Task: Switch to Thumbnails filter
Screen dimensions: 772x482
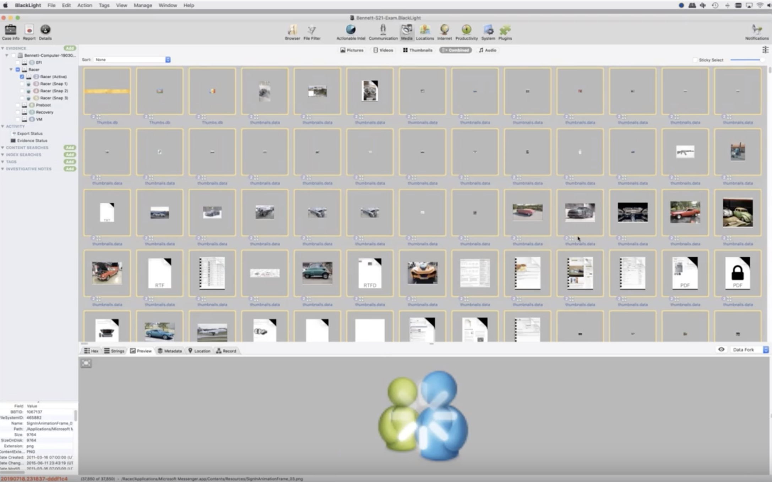Action: point(418,50)
